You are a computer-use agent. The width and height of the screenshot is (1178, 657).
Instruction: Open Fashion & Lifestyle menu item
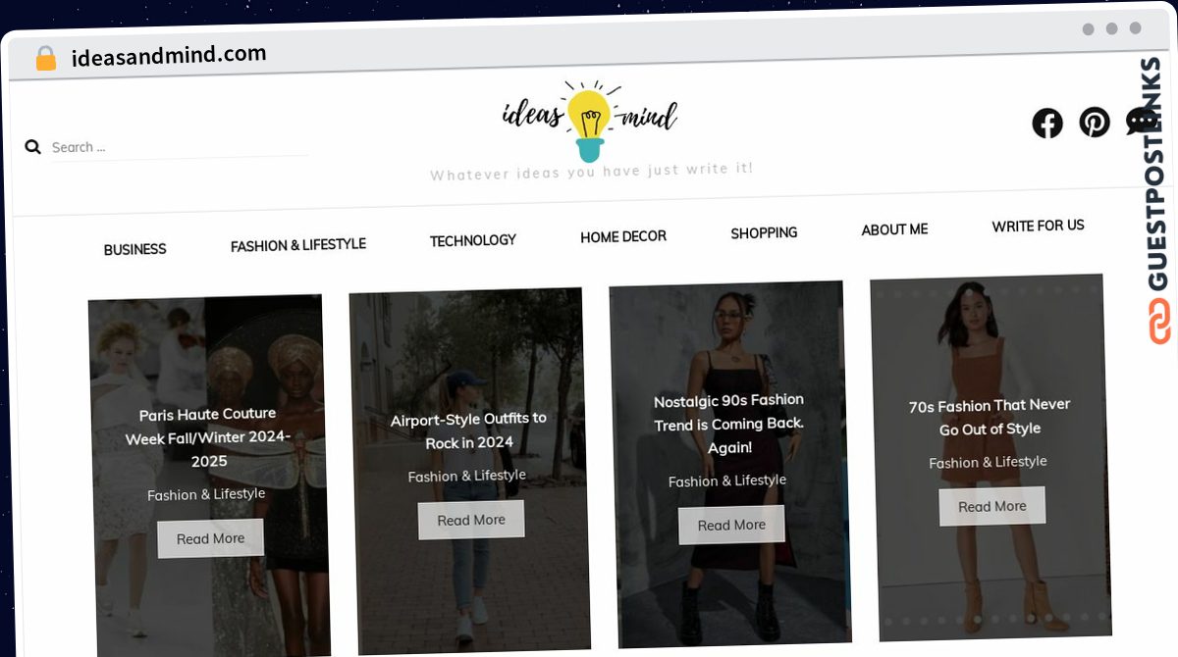pyautogui.click(x=298, y=245)
